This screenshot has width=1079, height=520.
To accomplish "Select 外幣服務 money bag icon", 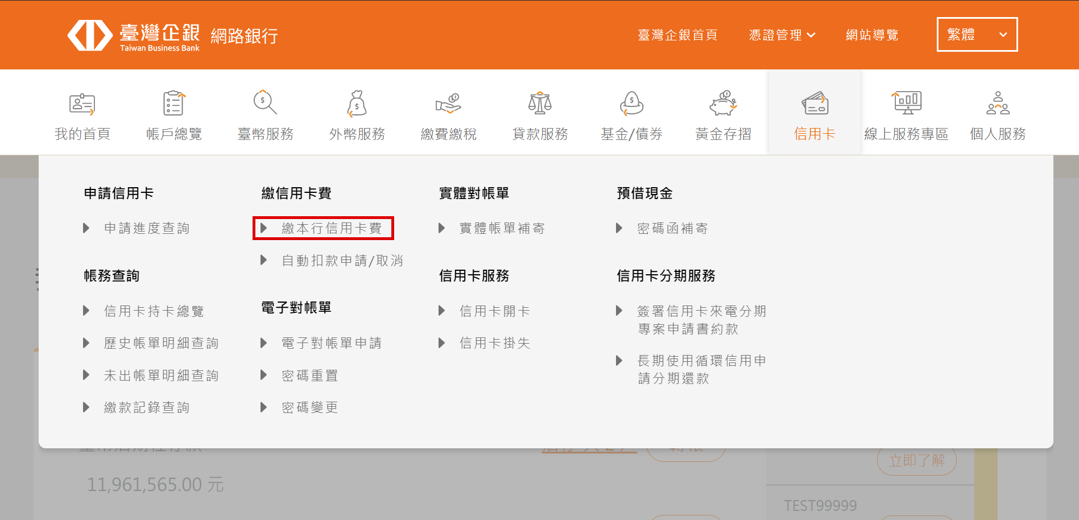I will pos(357,103).
